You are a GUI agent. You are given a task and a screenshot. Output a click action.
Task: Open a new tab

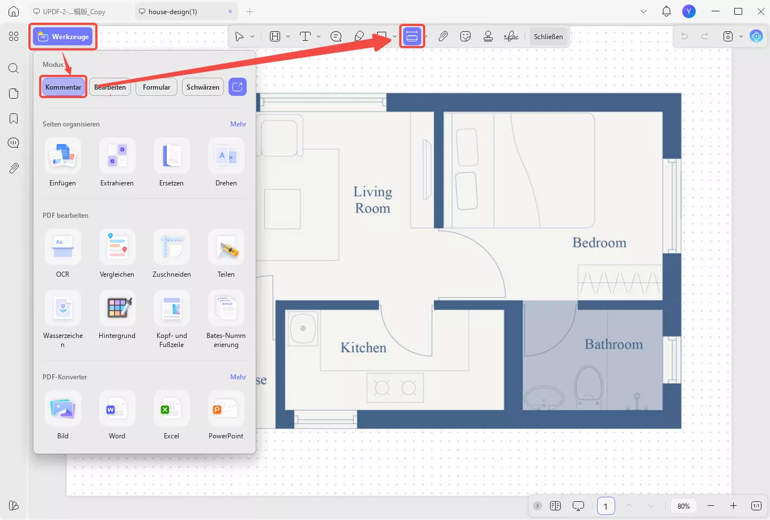250,11
